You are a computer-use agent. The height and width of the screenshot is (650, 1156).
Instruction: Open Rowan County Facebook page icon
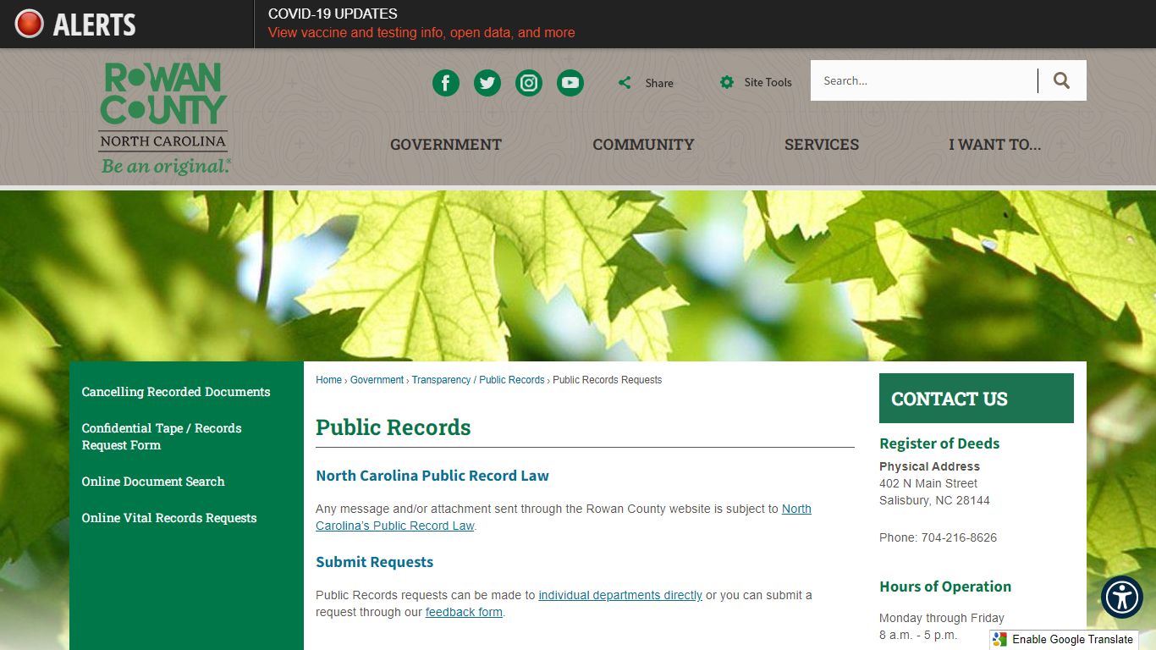[446, 82]
